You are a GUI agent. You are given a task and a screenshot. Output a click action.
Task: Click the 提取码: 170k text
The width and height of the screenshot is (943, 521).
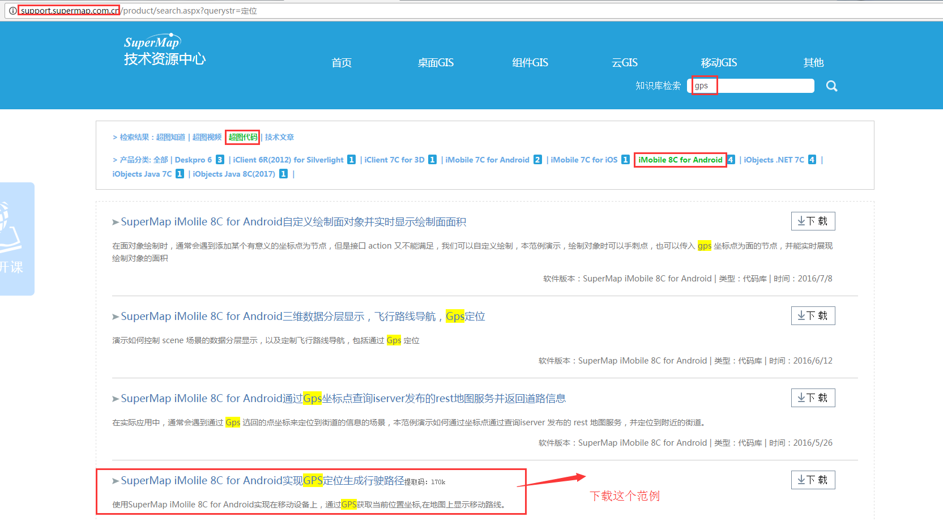click(x=425, y=482)
